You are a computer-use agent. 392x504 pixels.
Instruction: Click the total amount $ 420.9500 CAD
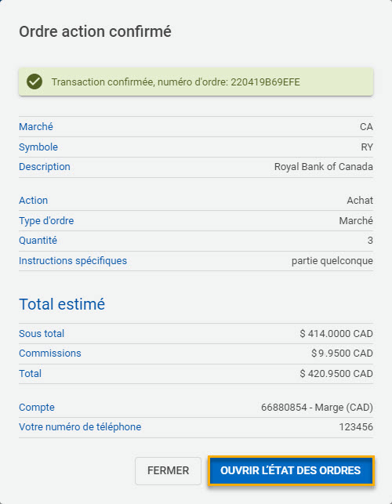[336, 373]
